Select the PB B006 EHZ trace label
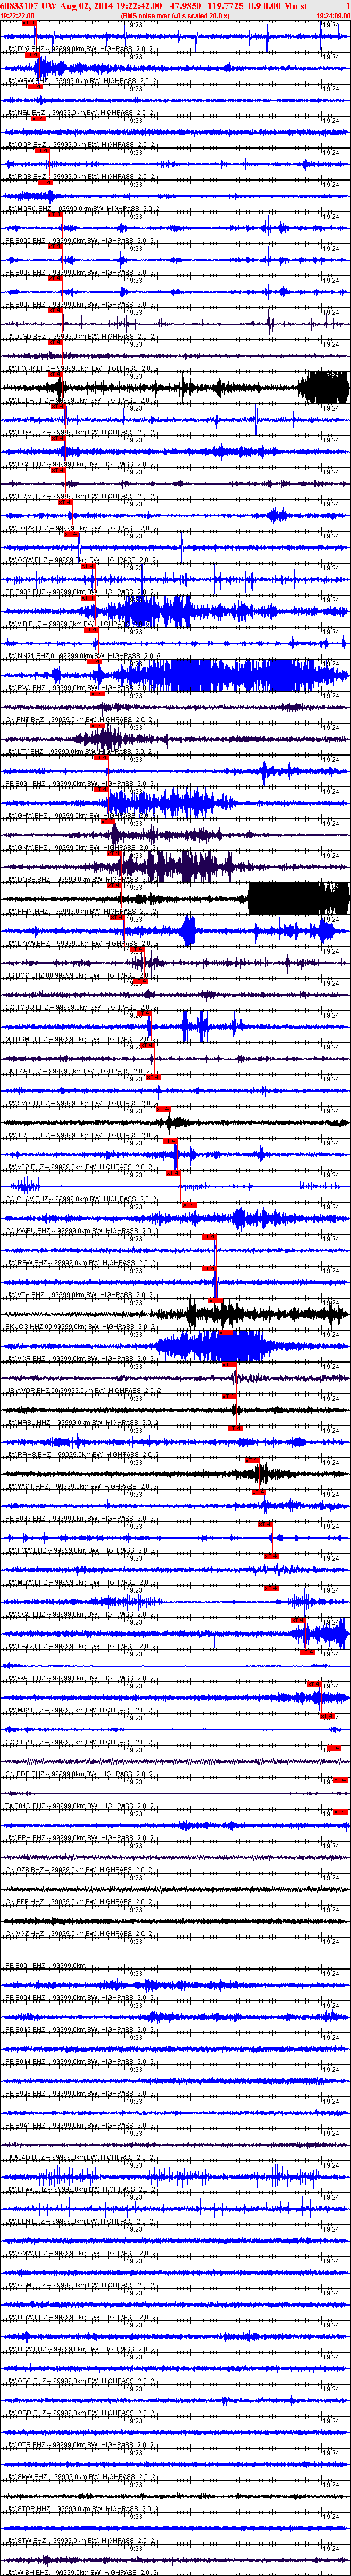Viewport: 351px width, 2576px height. [x=79, y=273]
